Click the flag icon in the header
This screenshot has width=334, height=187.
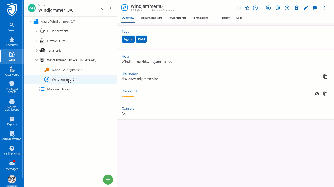[315, 8]
